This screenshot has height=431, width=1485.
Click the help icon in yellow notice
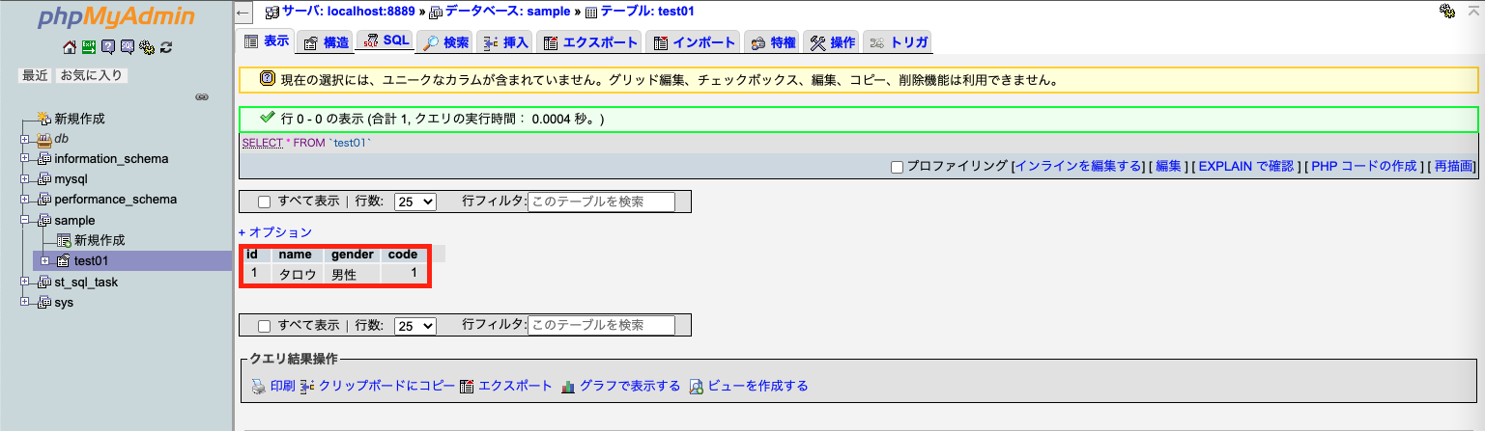point(268,79)
